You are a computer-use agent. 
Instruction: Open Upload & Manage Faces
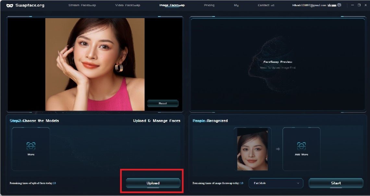[x=157, y=120]
